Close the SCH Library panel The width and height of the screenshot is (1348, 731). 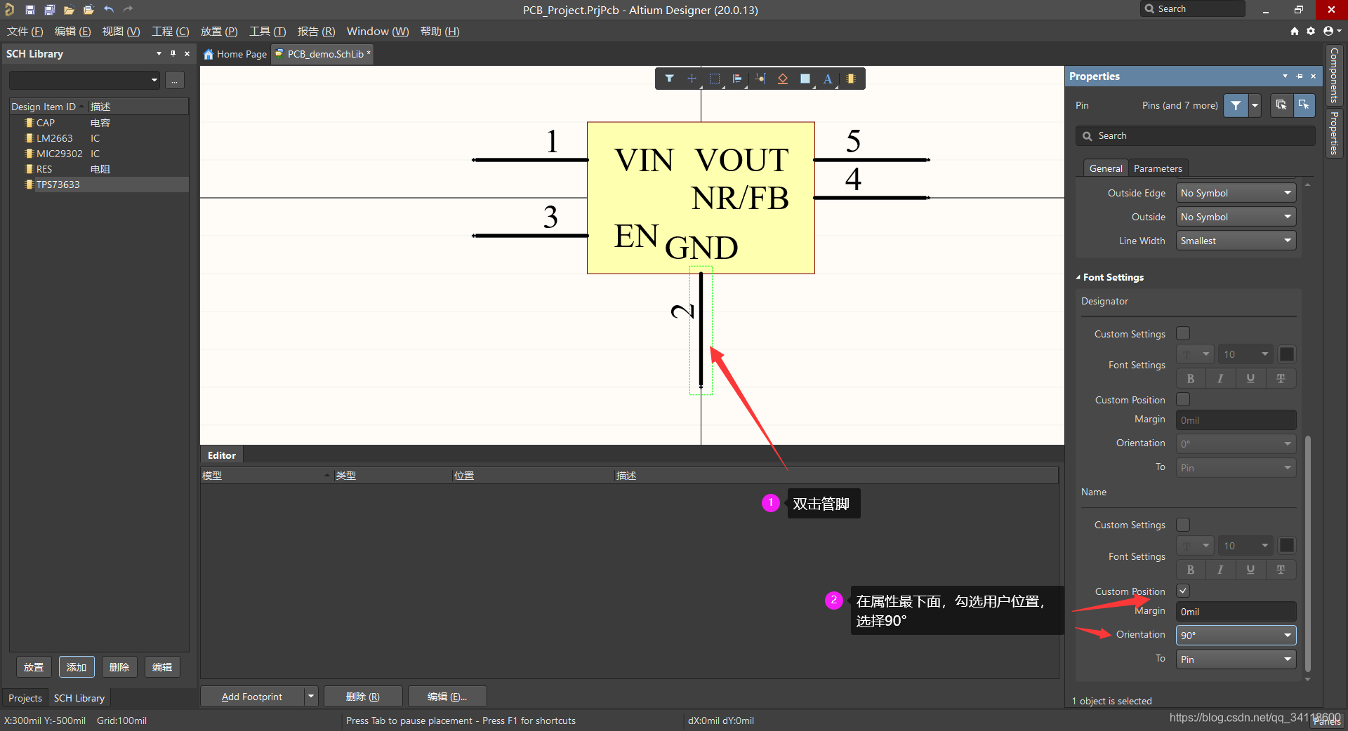[187, 53]
